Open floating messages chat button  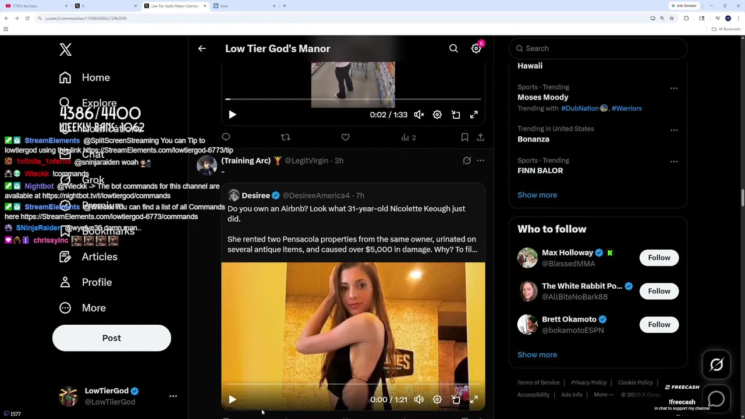coord(716,399)
